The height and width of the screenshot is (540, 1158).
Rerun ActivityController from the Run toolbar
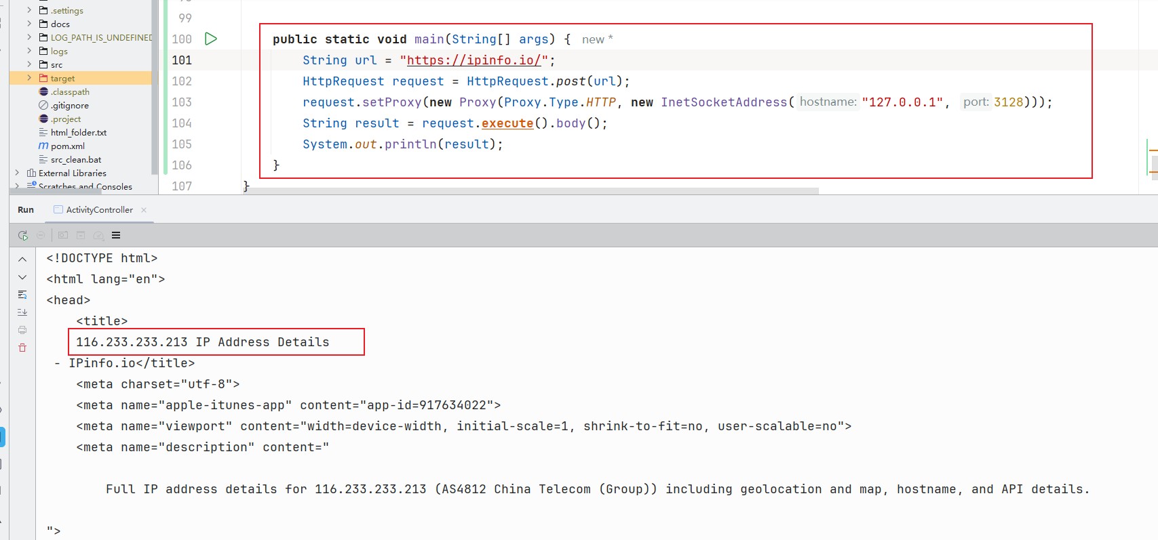pos(23,235)
